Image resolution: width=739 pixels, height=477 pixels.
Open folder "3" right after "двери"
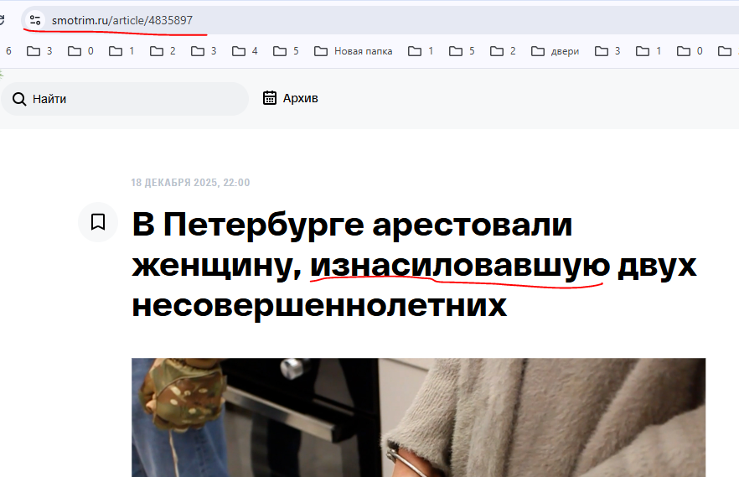point(607,51)
